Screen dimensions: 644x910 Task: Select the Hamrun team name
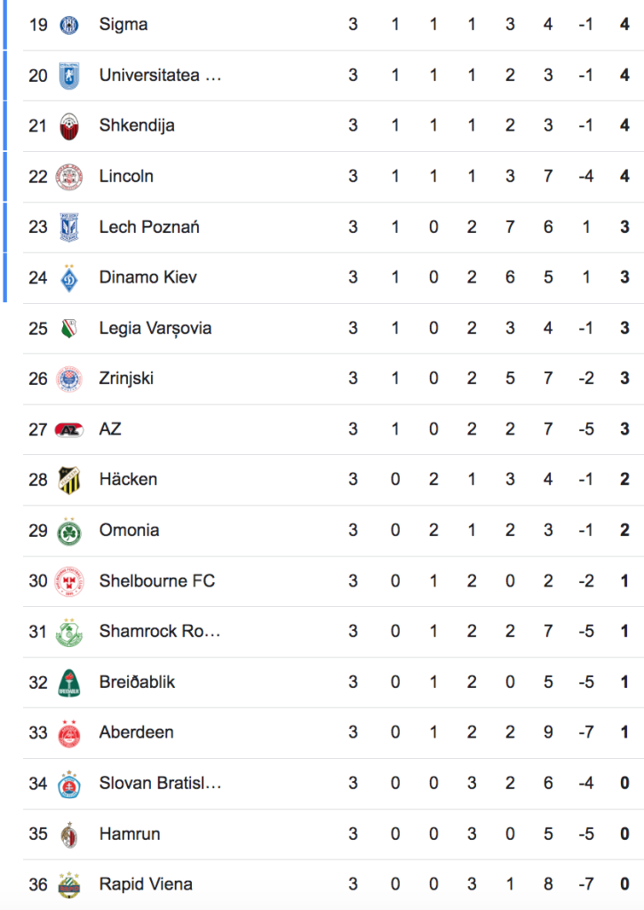[x=130, y=834]
